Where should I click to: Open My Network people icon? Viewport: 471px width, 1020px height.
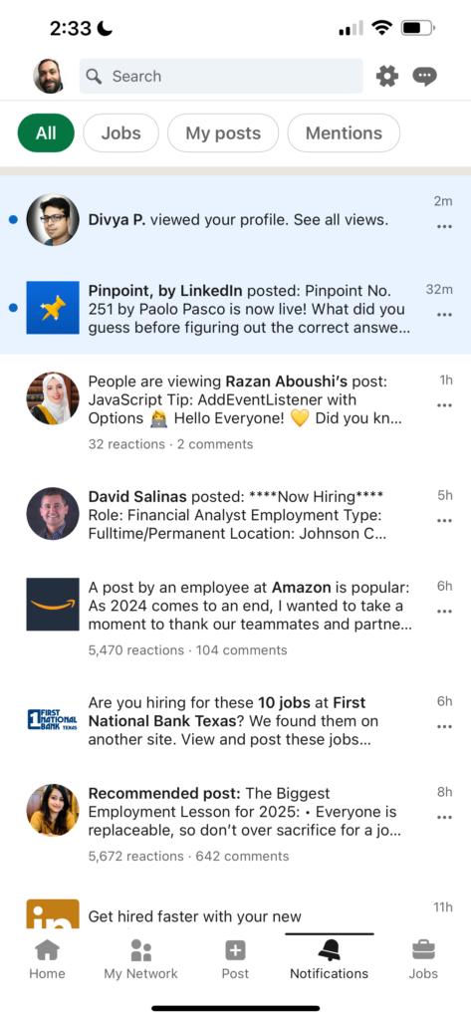(141, 950)
